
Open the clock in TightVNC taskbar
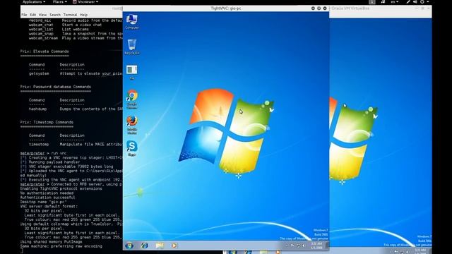[x=316, y=246]
